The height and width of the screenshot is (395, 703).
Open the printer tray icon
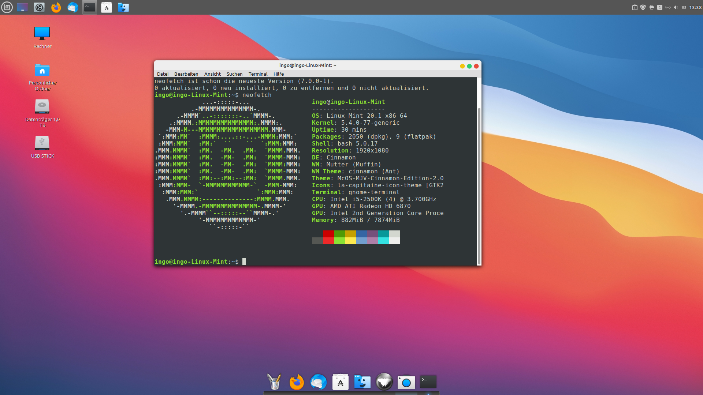coord(651,7)
